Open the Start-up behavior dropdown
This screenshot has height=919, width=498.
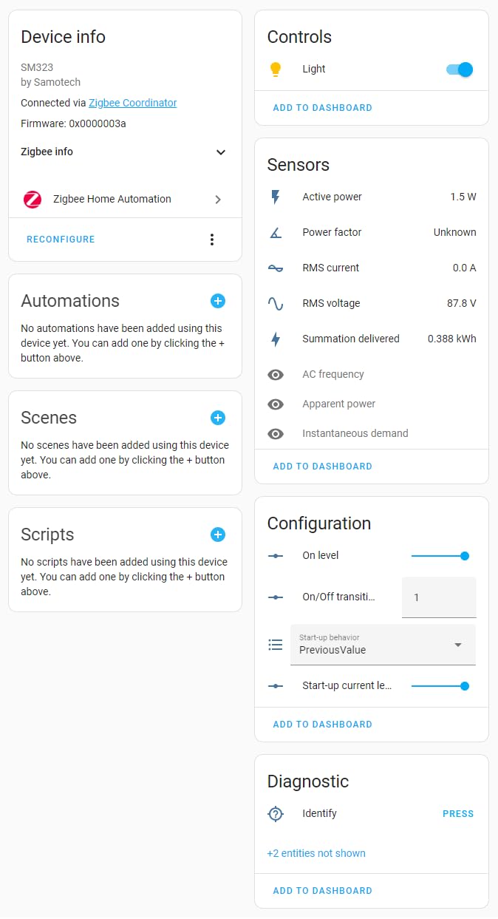coord(383,645)
